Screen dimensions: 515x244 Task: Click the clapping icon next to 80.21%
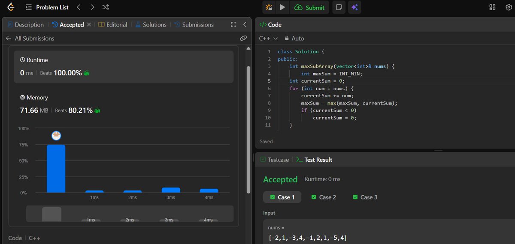97,110
